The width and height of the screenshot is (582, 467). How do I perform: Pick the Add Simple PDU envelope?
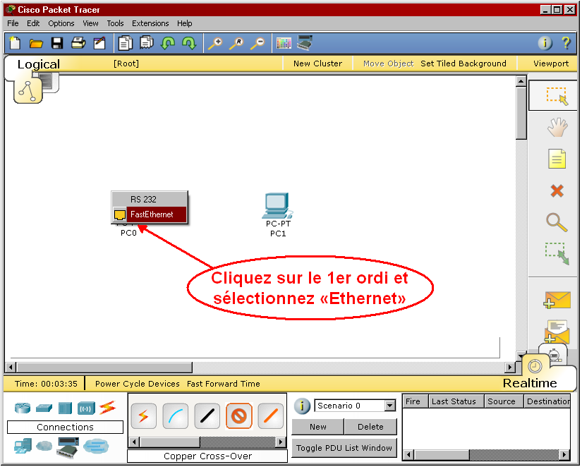pyautogui.click(x=557, y=300)
